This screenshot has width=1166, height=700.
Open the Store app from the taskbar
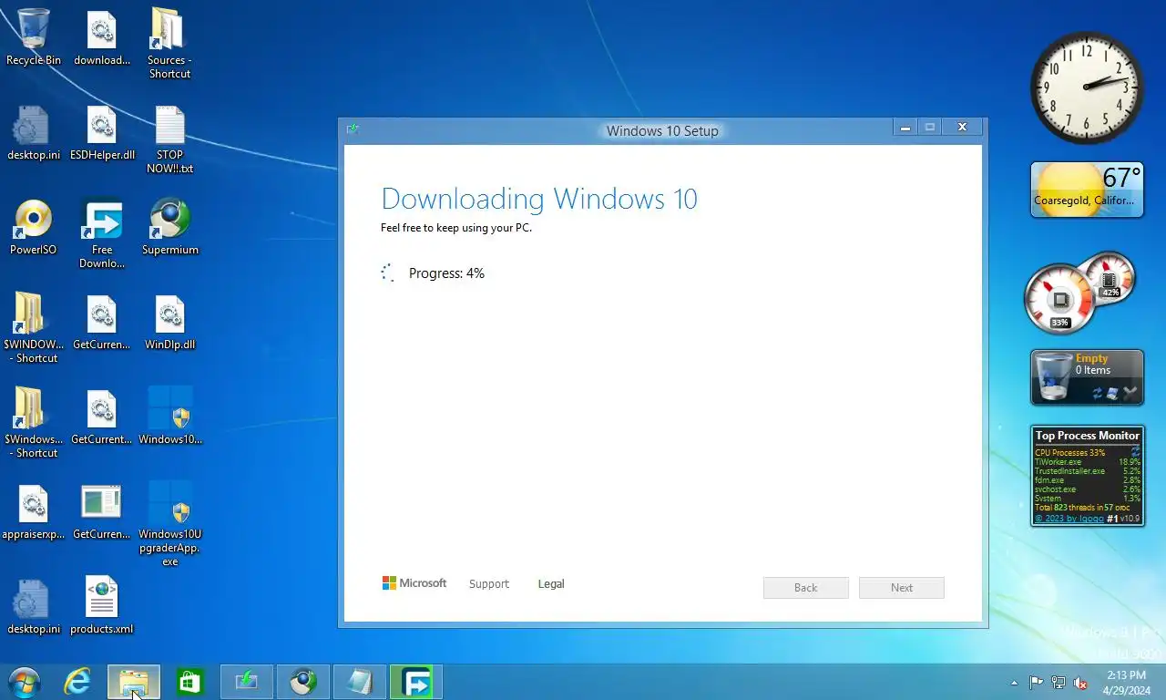pos(190,682)
